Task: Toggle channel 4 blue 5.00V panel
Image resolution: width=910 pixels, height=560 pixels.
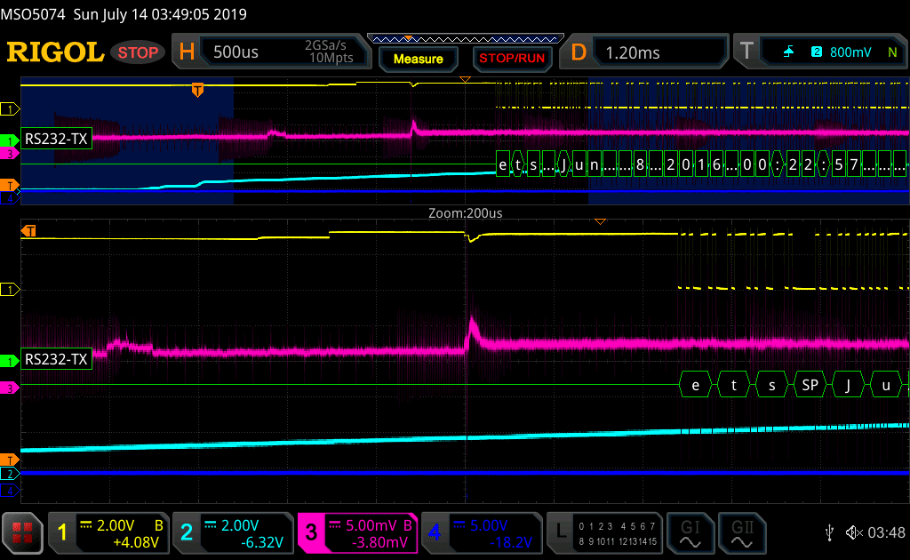Action: pyautogui.click(x=481, y=532)
